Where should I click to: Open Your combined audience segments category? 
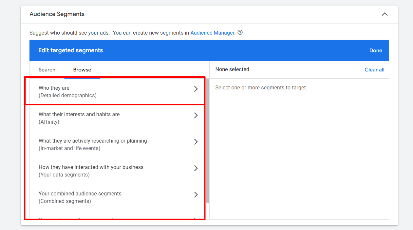coord(80,197)
